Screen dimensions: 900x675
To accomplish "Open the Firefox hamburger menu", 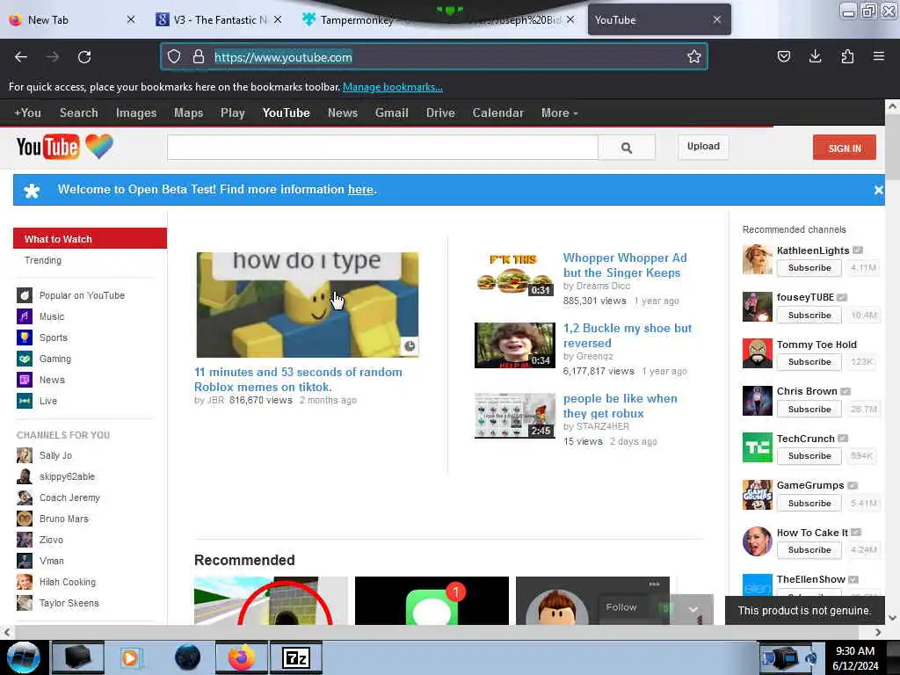I will coord(878,56).
